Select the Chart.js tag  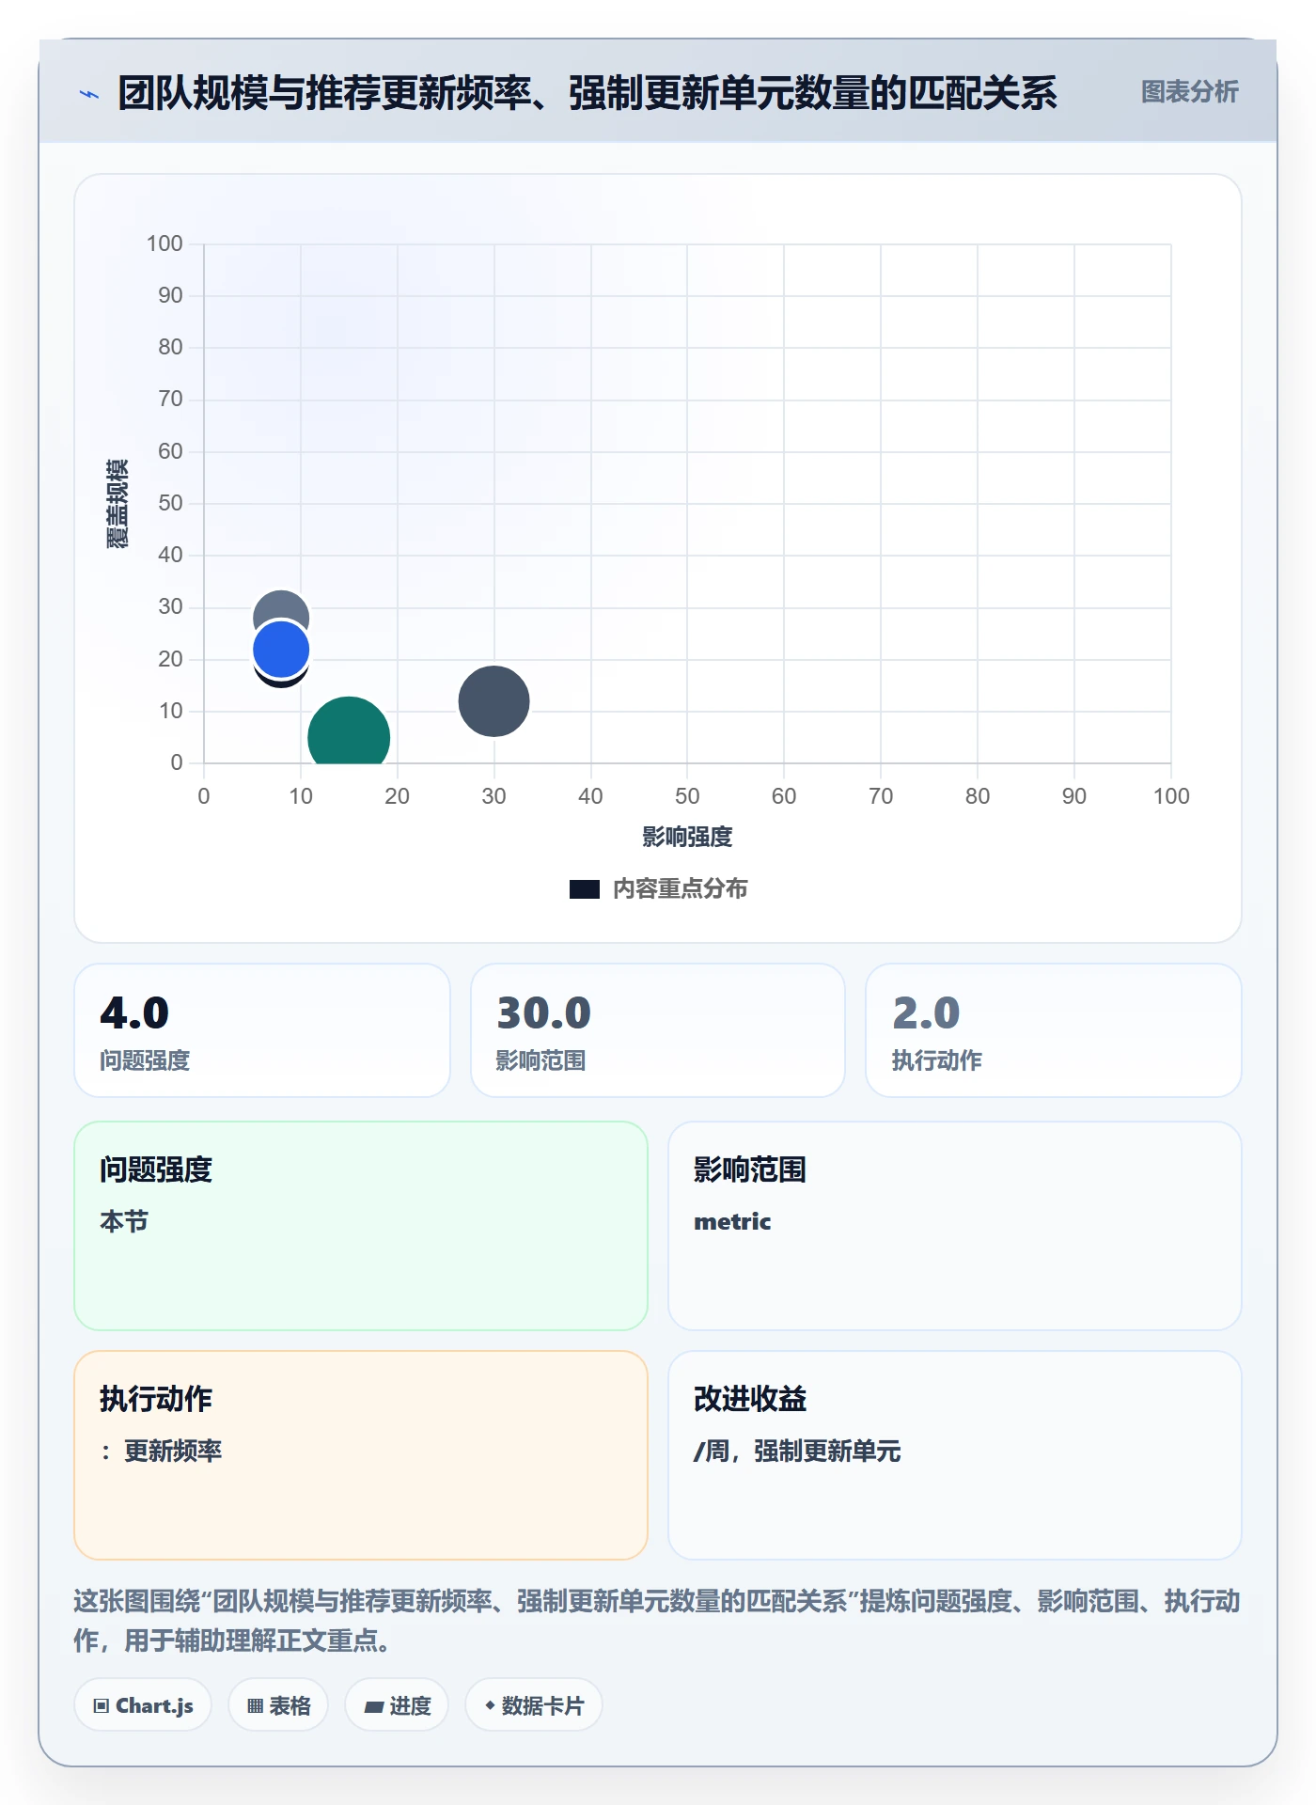coord(143,1705)
